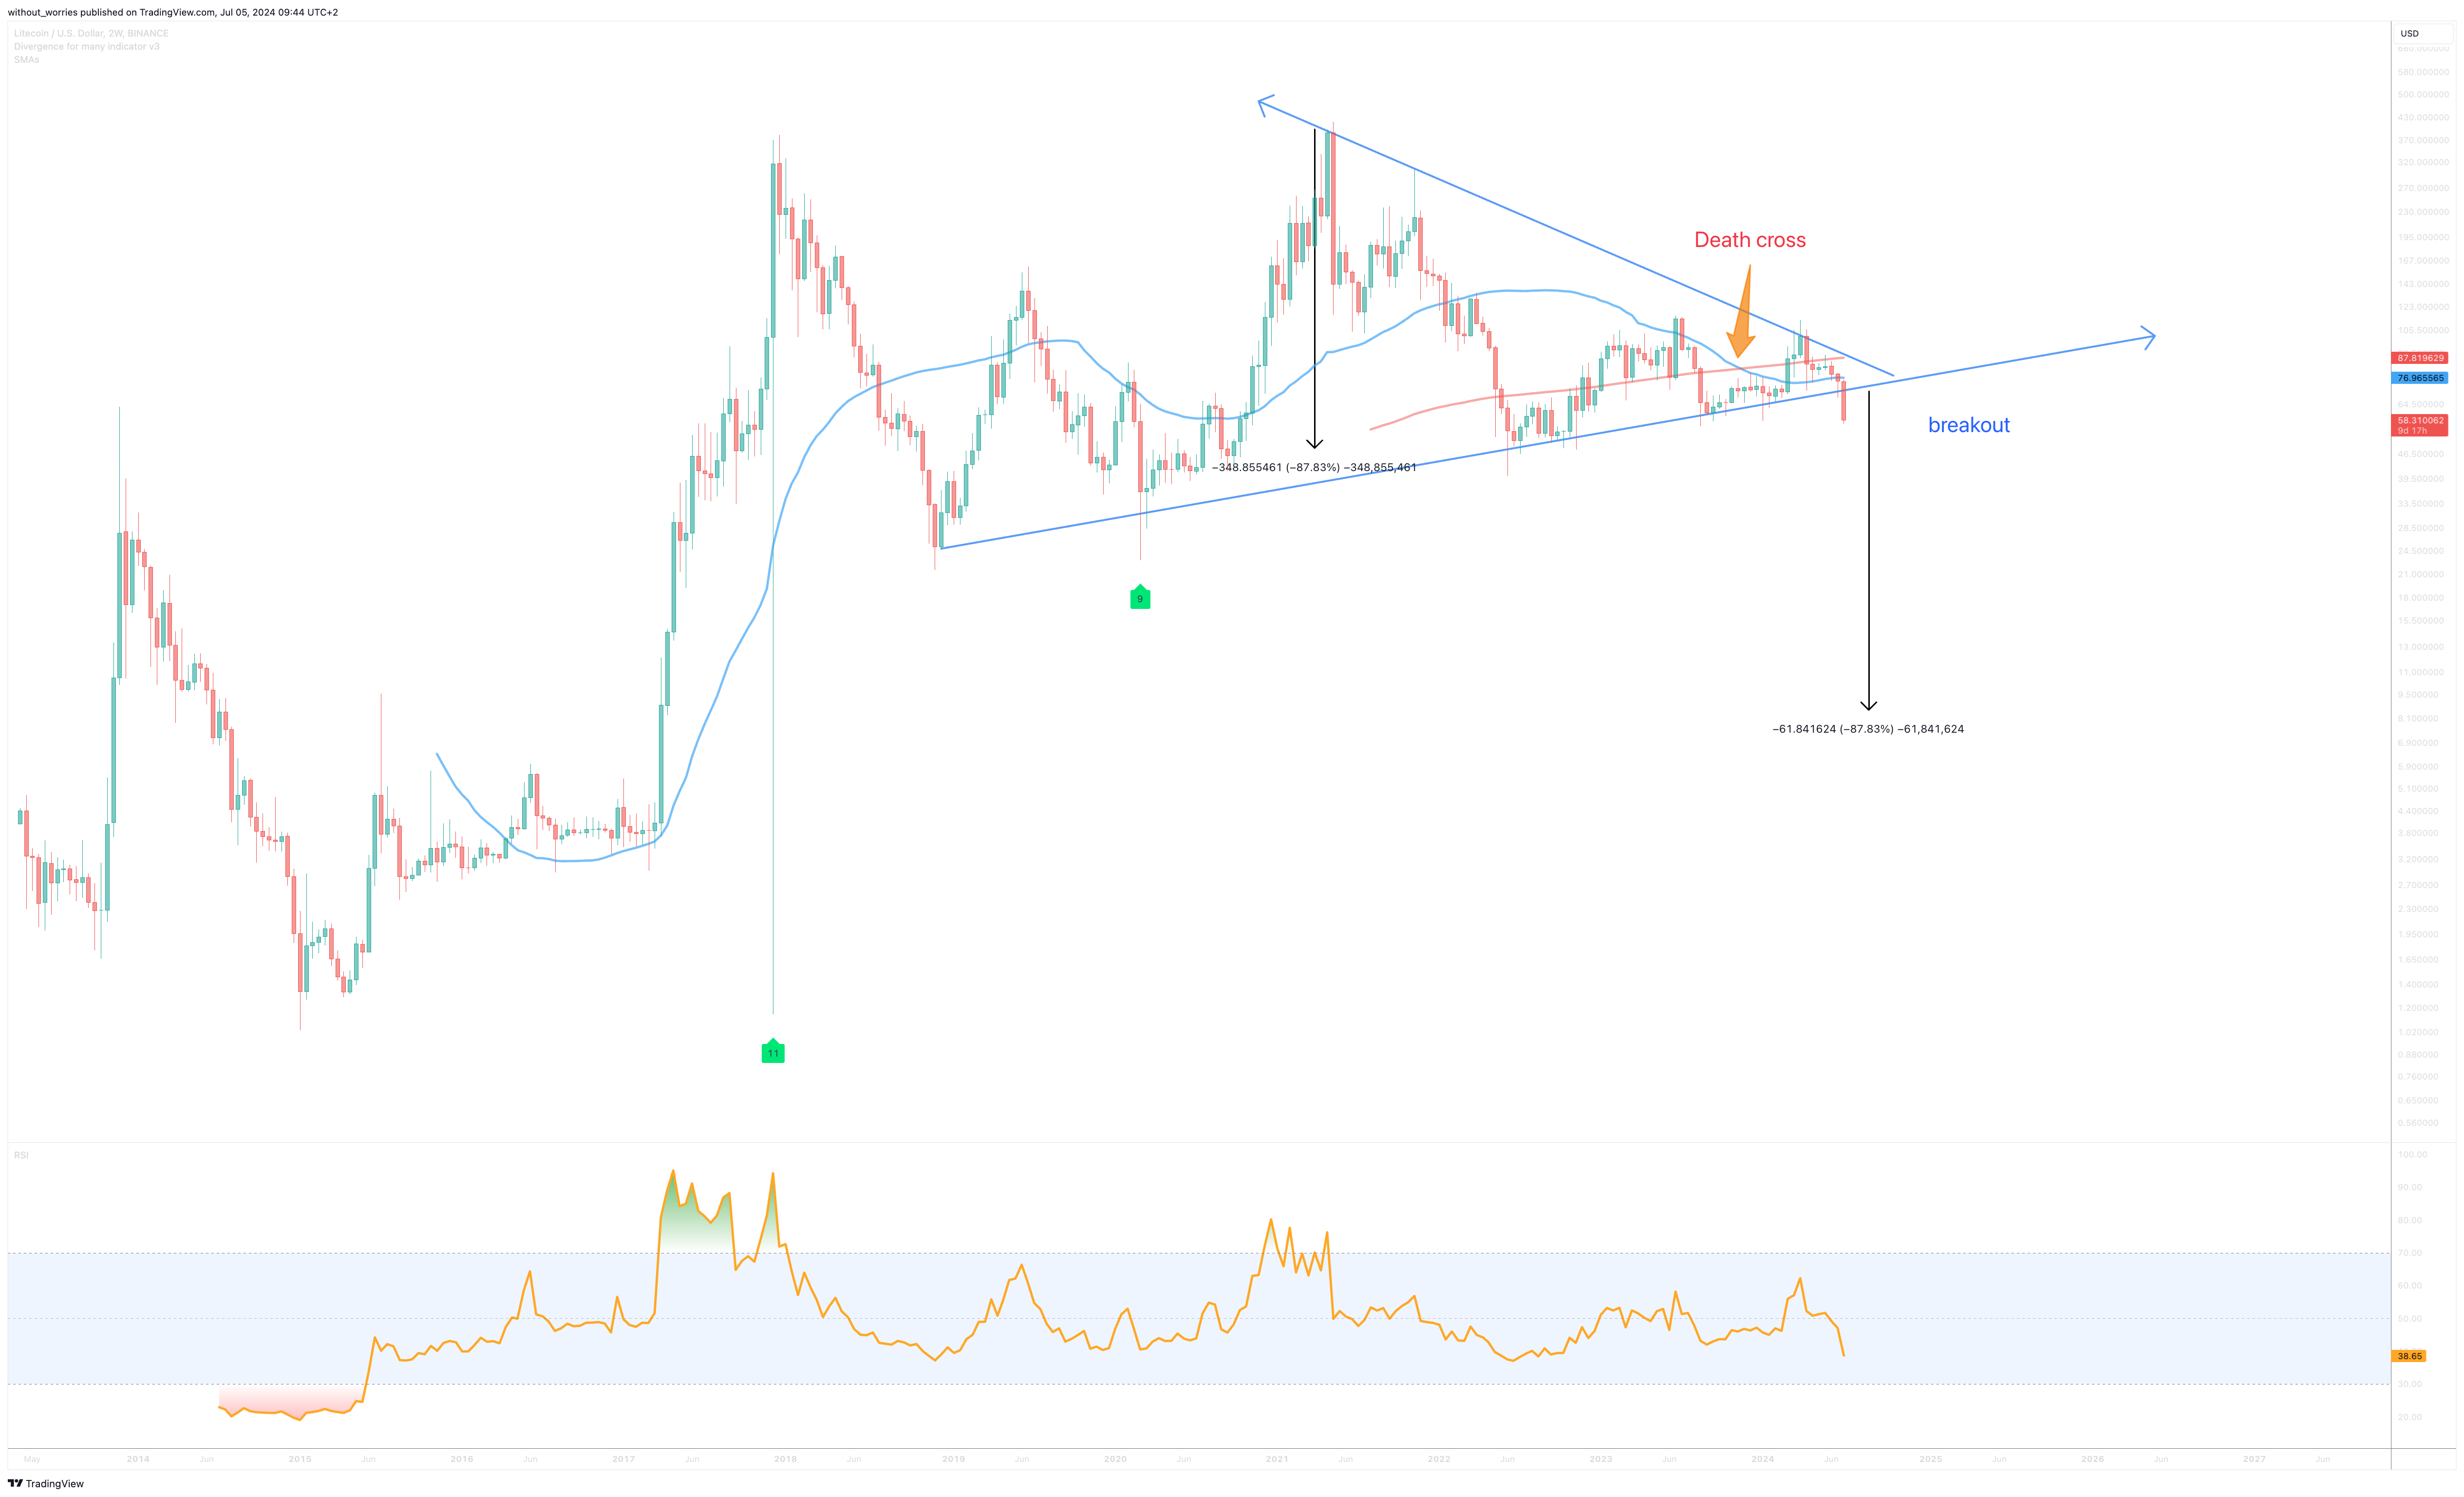Viewport: 2464px width, 1497px height.
Task: Click the 2019 label on time axis
Action: [954, 1459]
